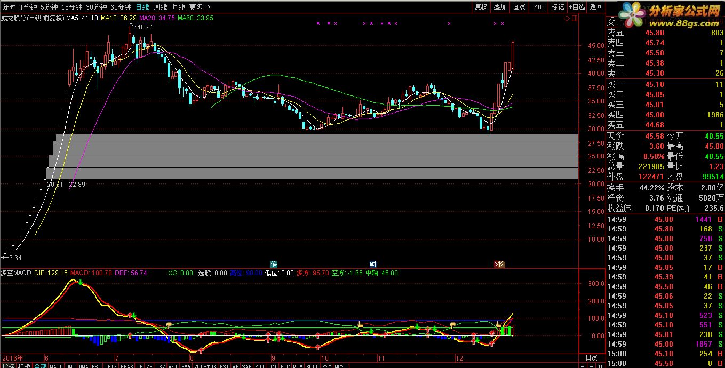Image resolution: width=725 pixels, height=368 pixels.
Task: Select the 60分钟 period
Action: [121, 7]
